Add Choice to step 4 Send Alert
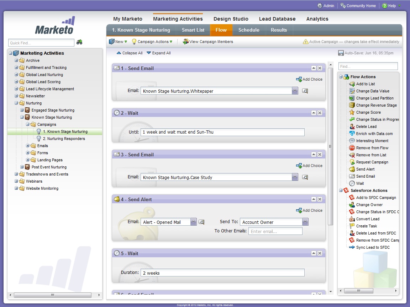410x307 pixels. (x=309, y=210)
